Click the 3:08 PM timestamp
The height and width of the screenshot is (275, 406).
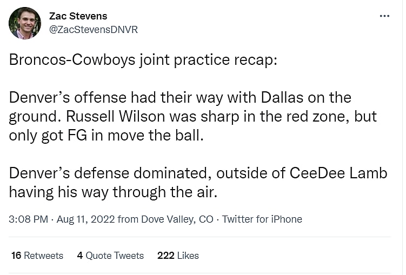28,219
